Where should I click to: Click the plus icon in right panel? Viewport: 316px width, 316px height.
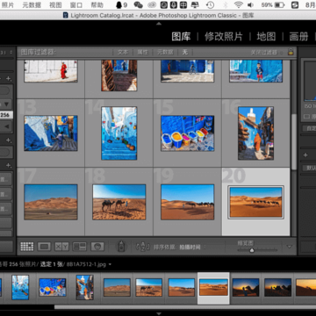(305, 155)
